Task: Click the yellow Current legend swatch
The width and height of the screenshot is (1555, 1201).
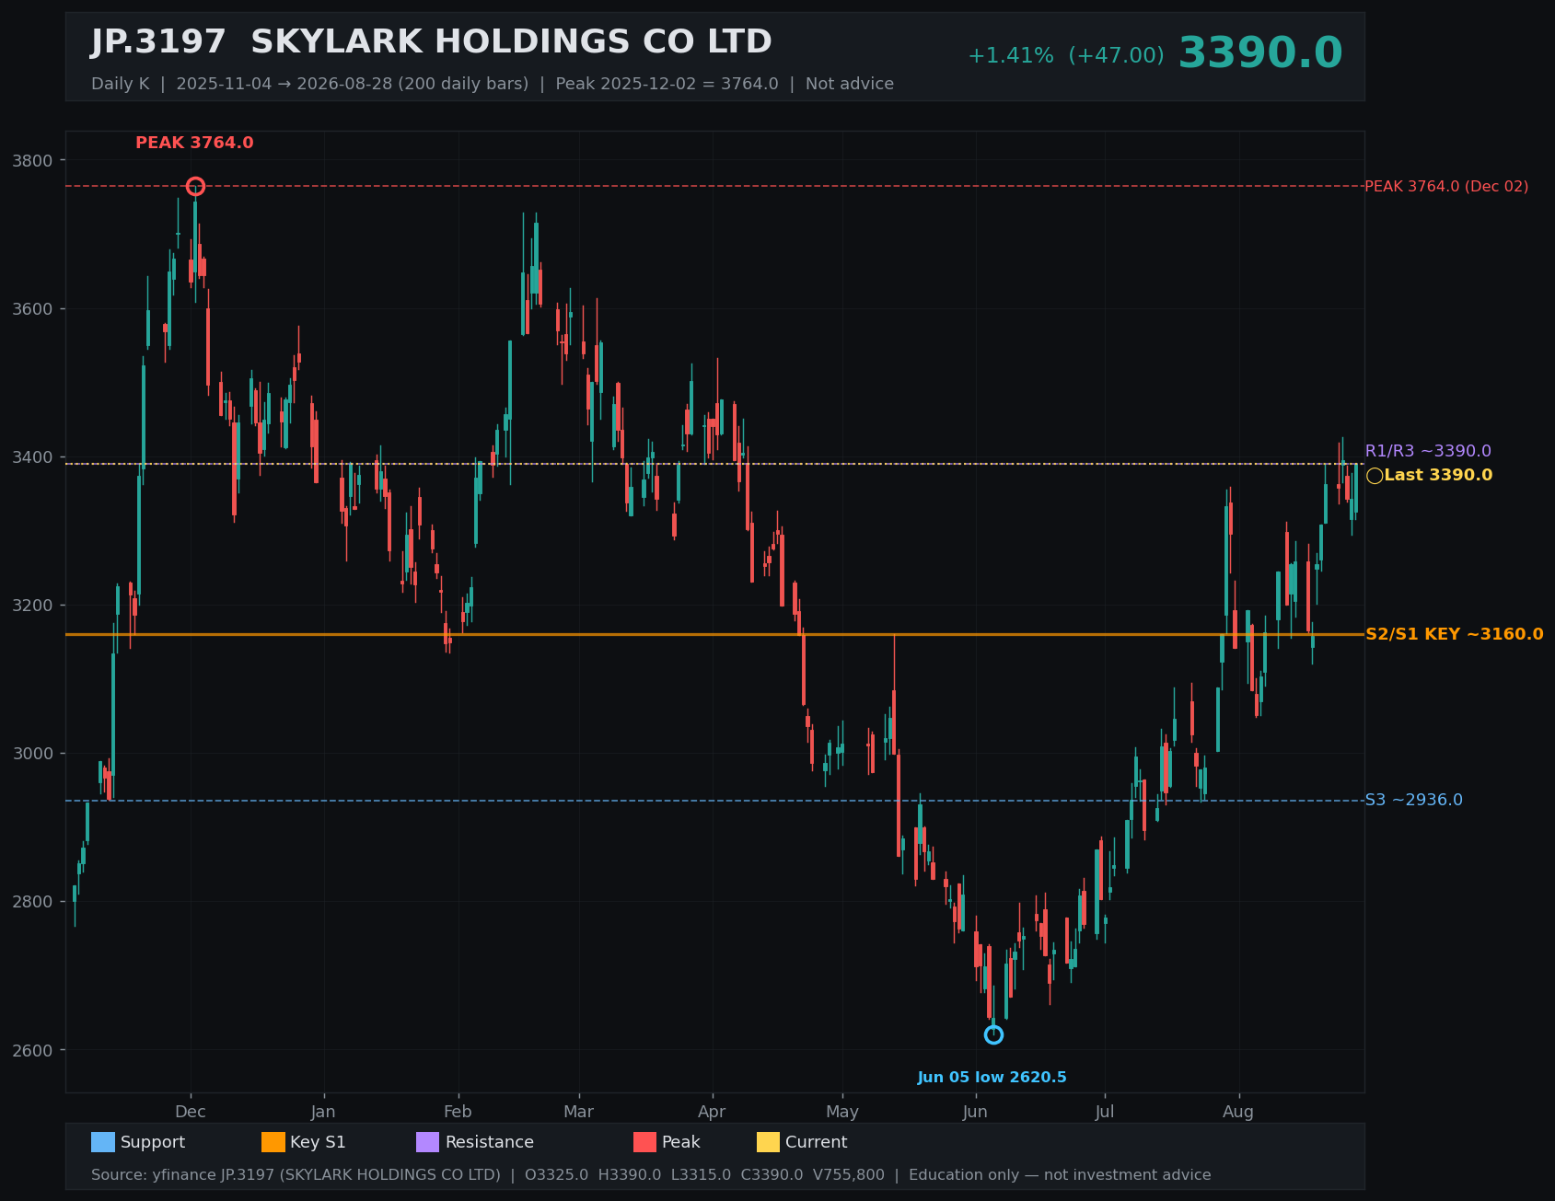Action: (x=768, y=1142)
